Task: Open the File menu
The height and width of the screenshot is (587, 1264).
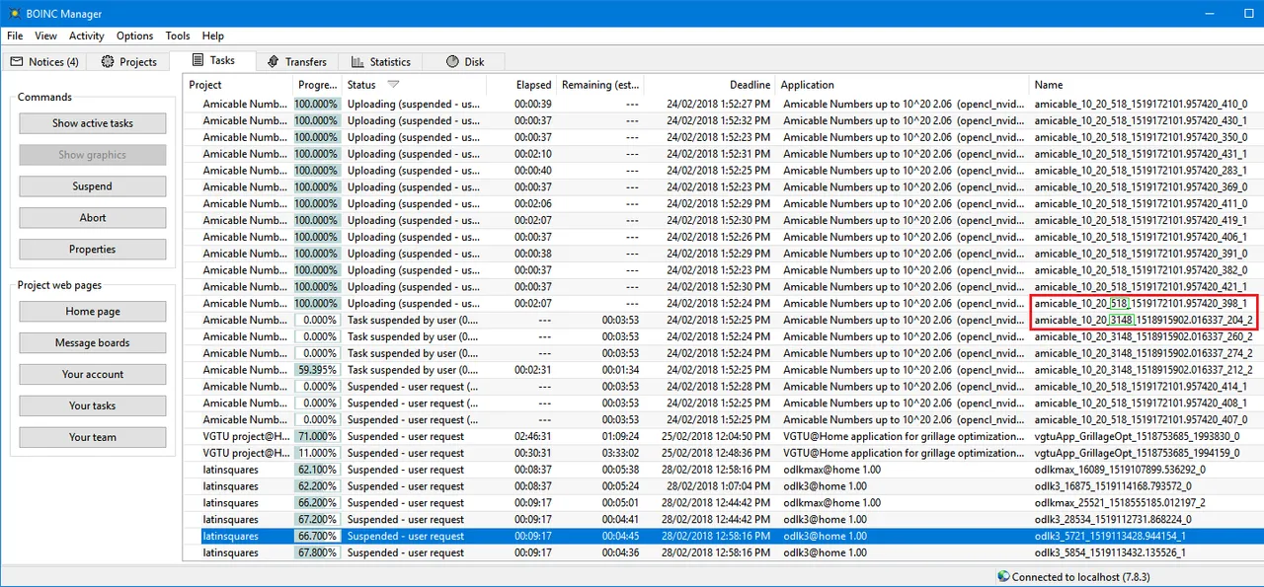Action: pyautogui.click(x=15, y=36)
